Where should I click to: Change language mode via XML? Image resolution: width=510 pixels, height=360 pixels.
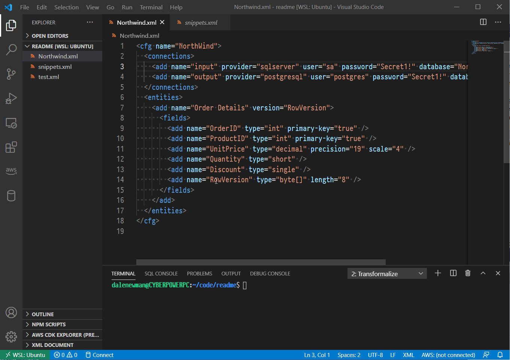409,355
